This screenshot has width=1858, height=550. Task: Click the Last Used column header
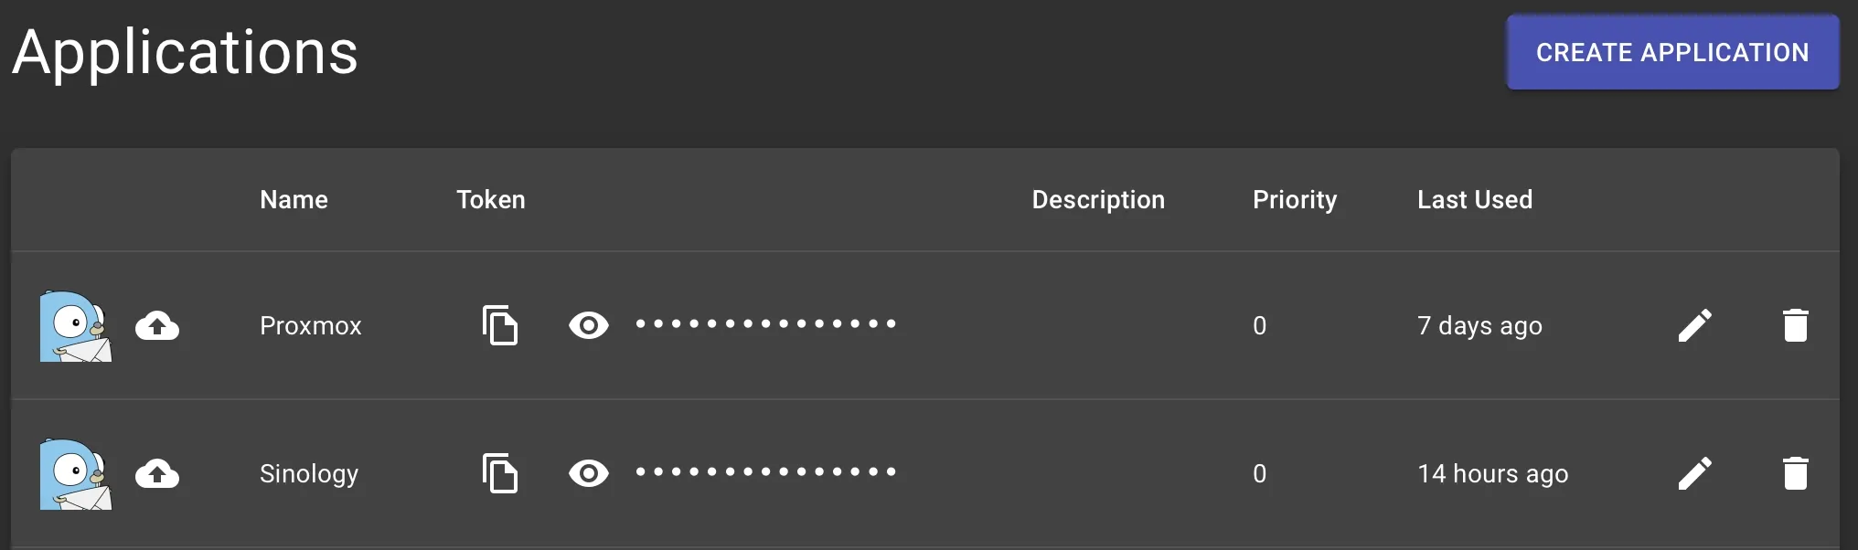coord(1475,199)
